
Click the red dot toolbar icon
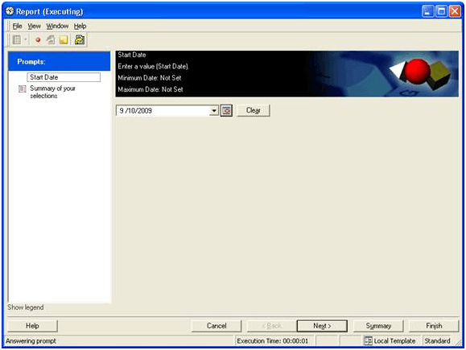click(x=38, y=39)
